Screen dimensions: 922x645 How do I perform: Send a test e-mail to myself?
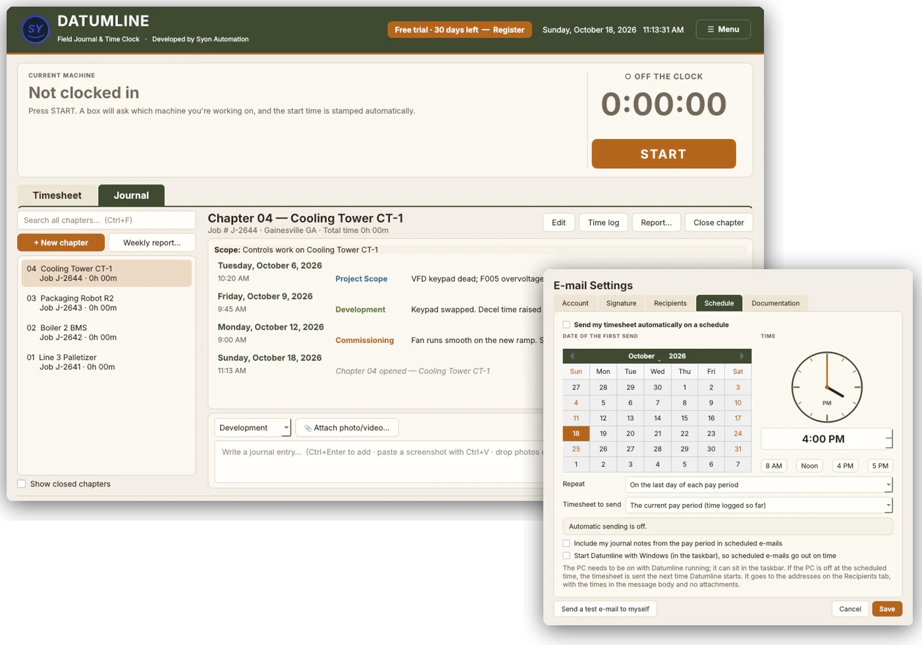[605, 609]
